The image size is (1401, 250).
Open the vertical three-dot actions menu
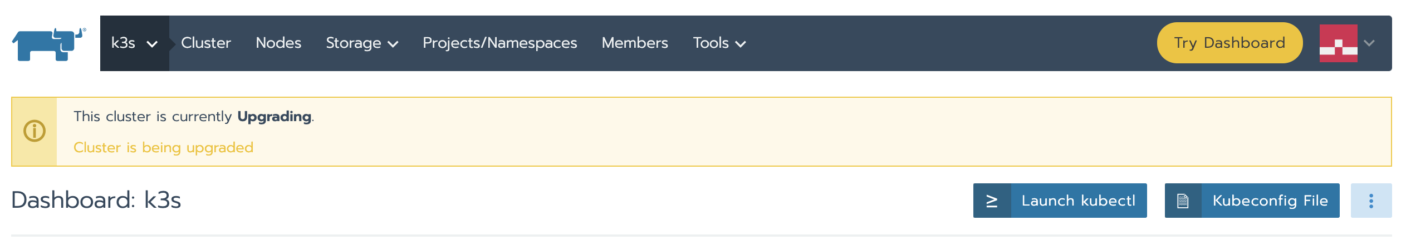click(1371, 201)
